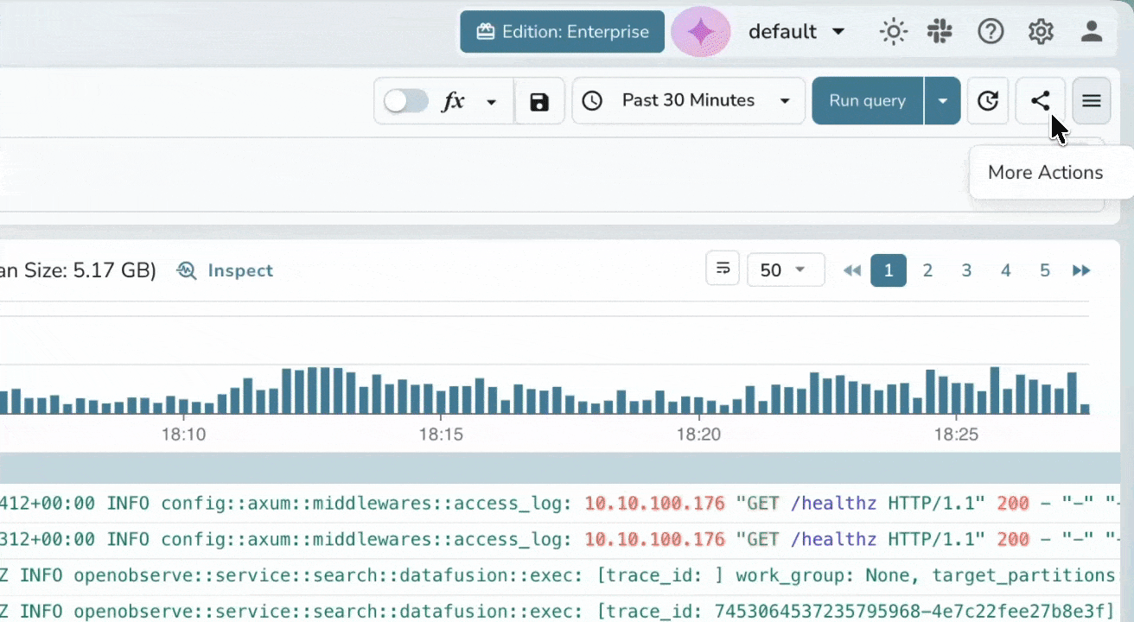The image size is (1134, 622).
Task: Click the Run query button
Action: 868,101
